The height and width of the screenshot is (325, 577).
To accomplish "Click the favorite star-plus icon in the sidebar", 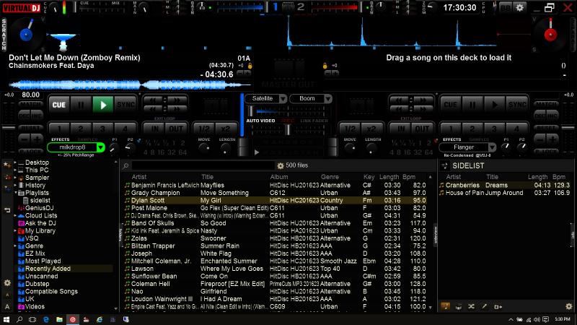I will (x=7, y=165).
